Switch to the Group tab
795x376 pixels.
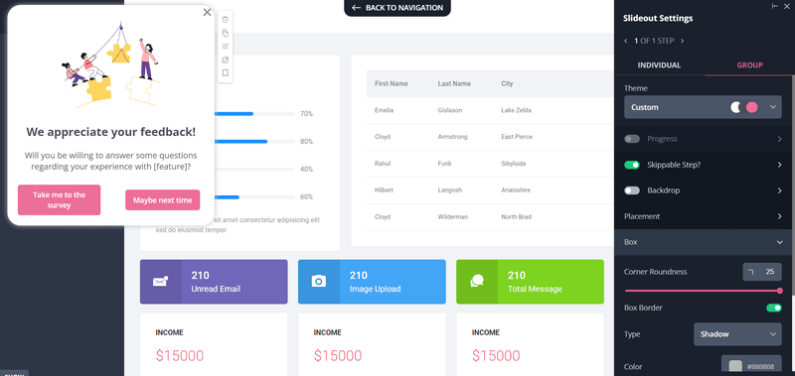click(749, 65)
